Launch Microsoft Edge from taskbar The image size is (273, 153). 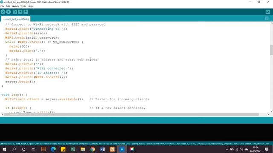click(53, 149)
